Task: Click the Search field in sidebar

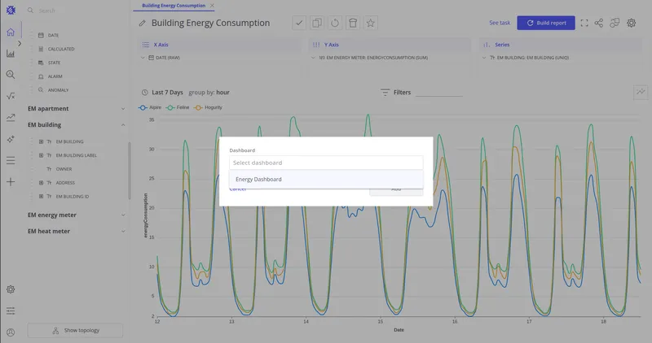Action: coord(75,11)
